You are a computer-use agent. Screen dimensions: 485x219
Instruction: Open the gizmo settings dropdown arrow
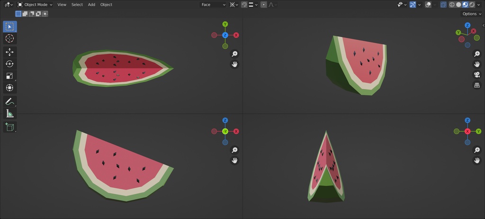click(x=420, y=5)
